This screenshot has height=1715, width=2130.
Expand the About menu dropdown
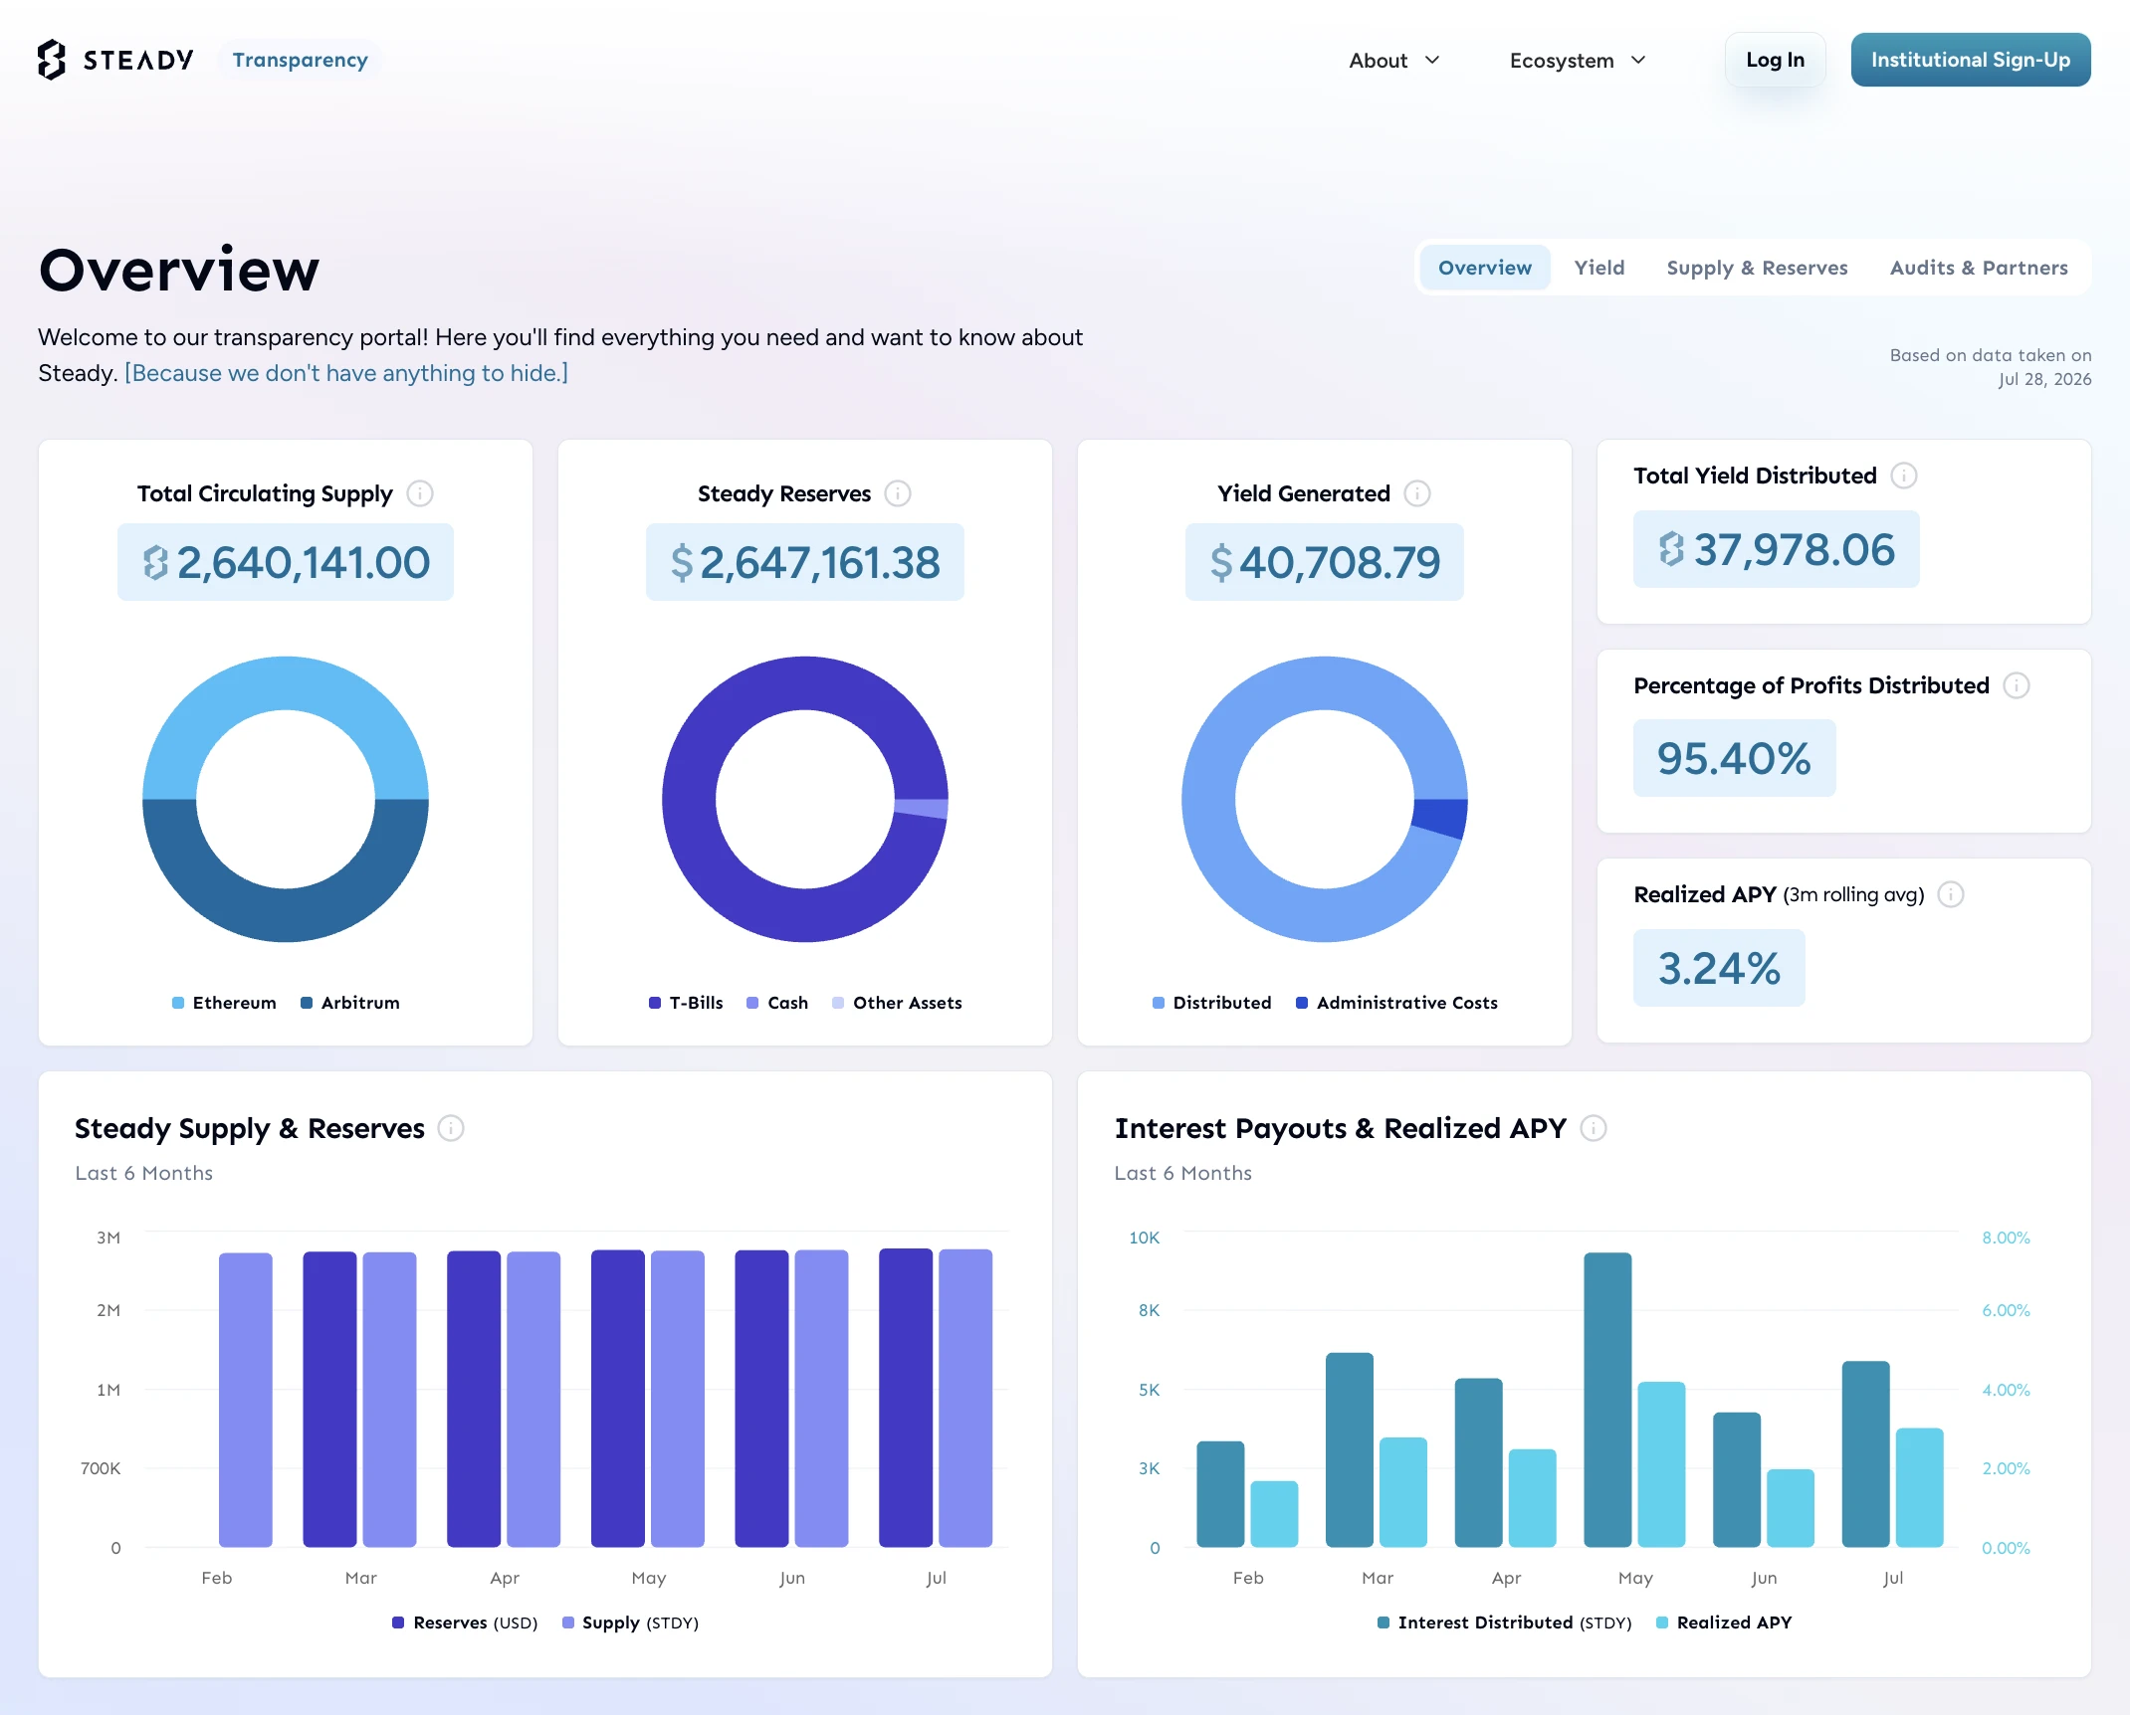[x=1394, y=61]
